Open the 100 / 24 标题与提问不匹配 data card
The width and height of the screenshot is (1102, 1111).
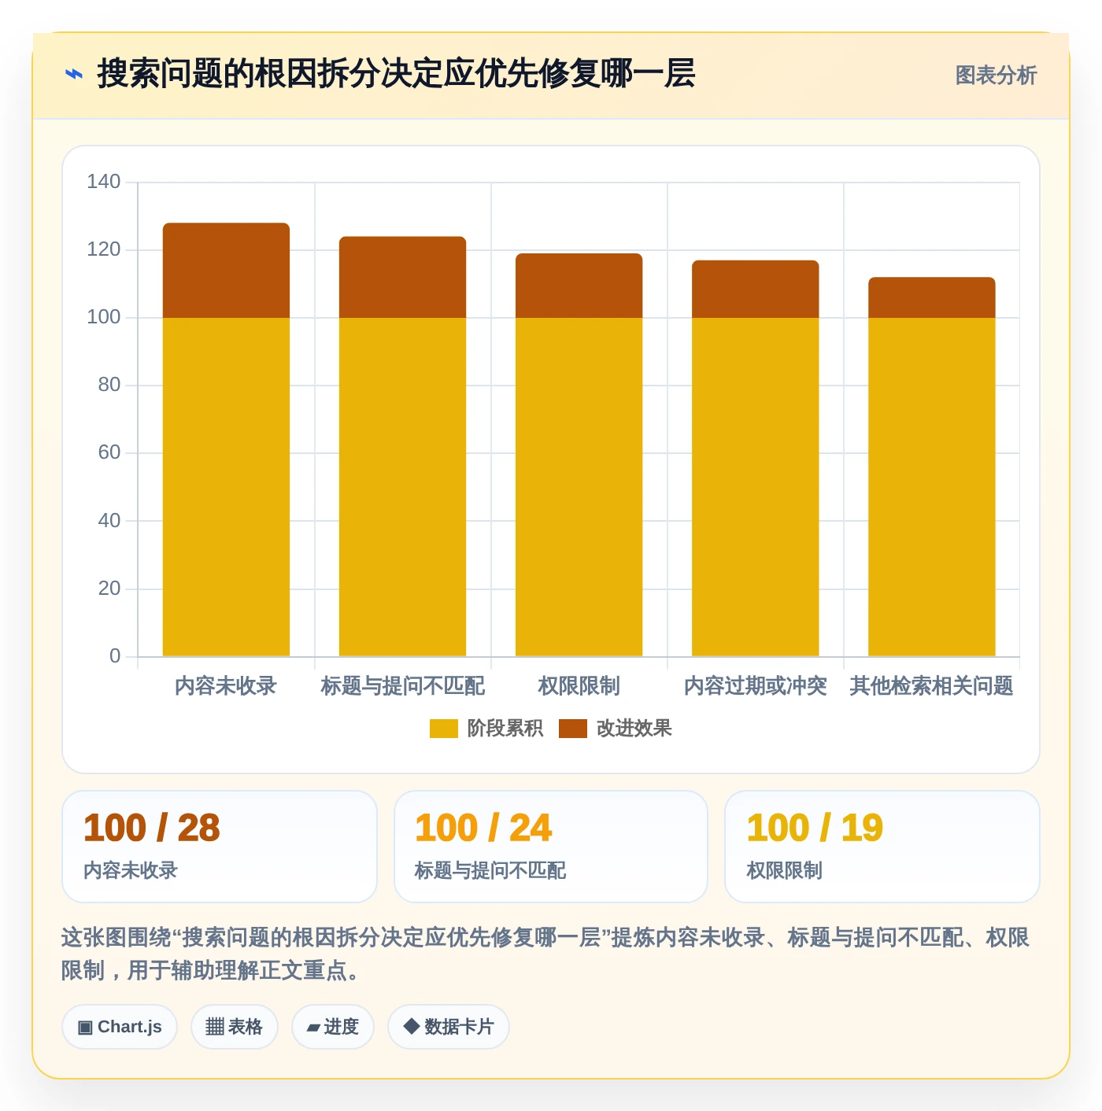[551, 847]
